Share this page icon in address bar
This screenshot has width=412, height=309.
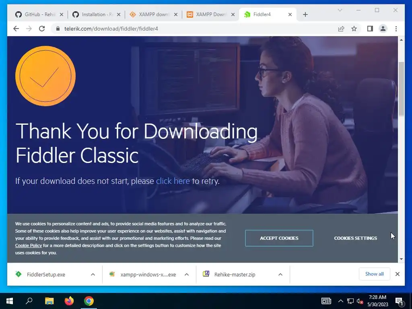tap(341, 29)
